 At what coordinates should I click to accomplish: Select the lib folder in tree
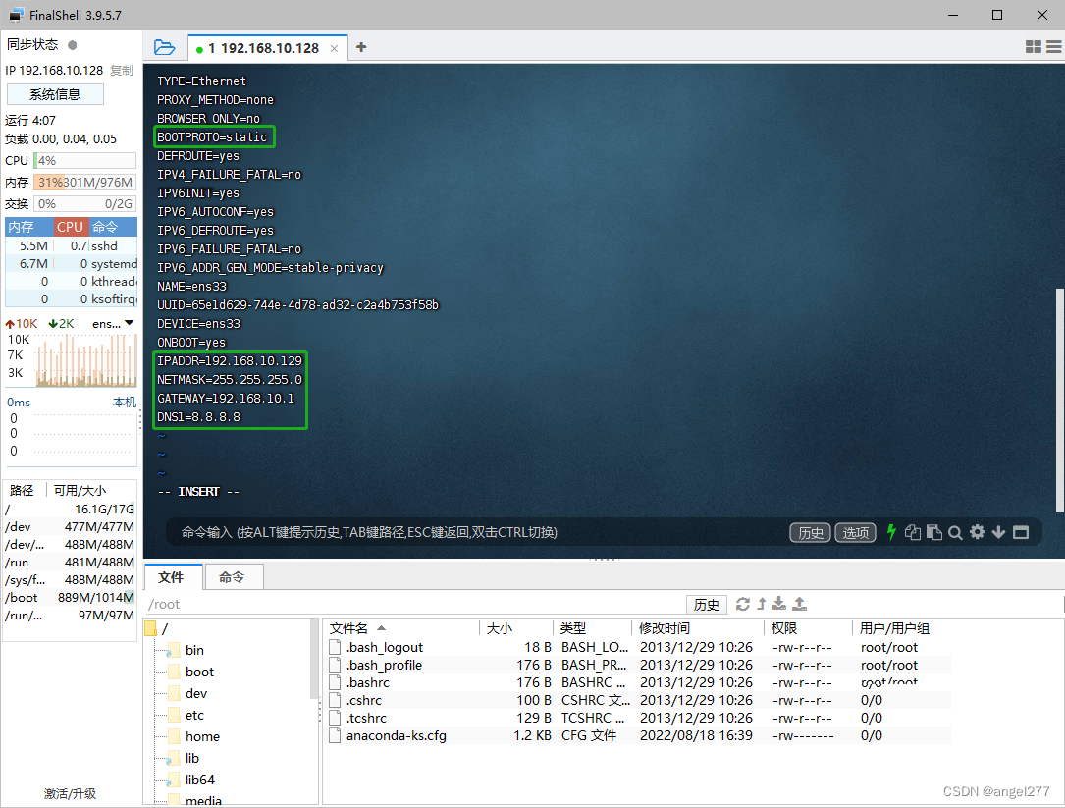[x=192, y=758]
